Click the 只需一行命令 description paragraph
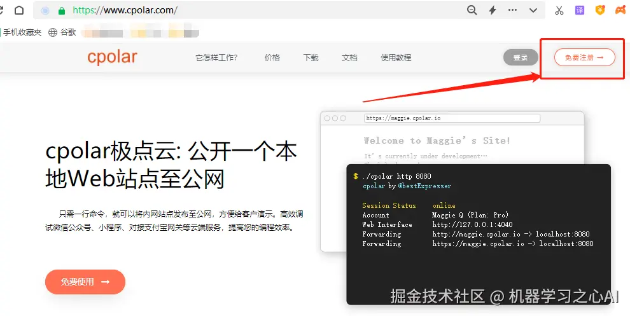630x316 pixels. (x=174, y=221)
